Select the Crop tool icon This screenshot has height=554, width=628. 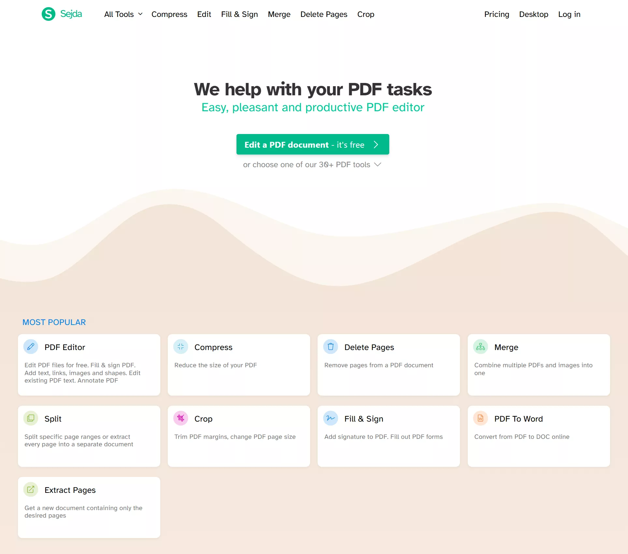[x=180, y=418]
